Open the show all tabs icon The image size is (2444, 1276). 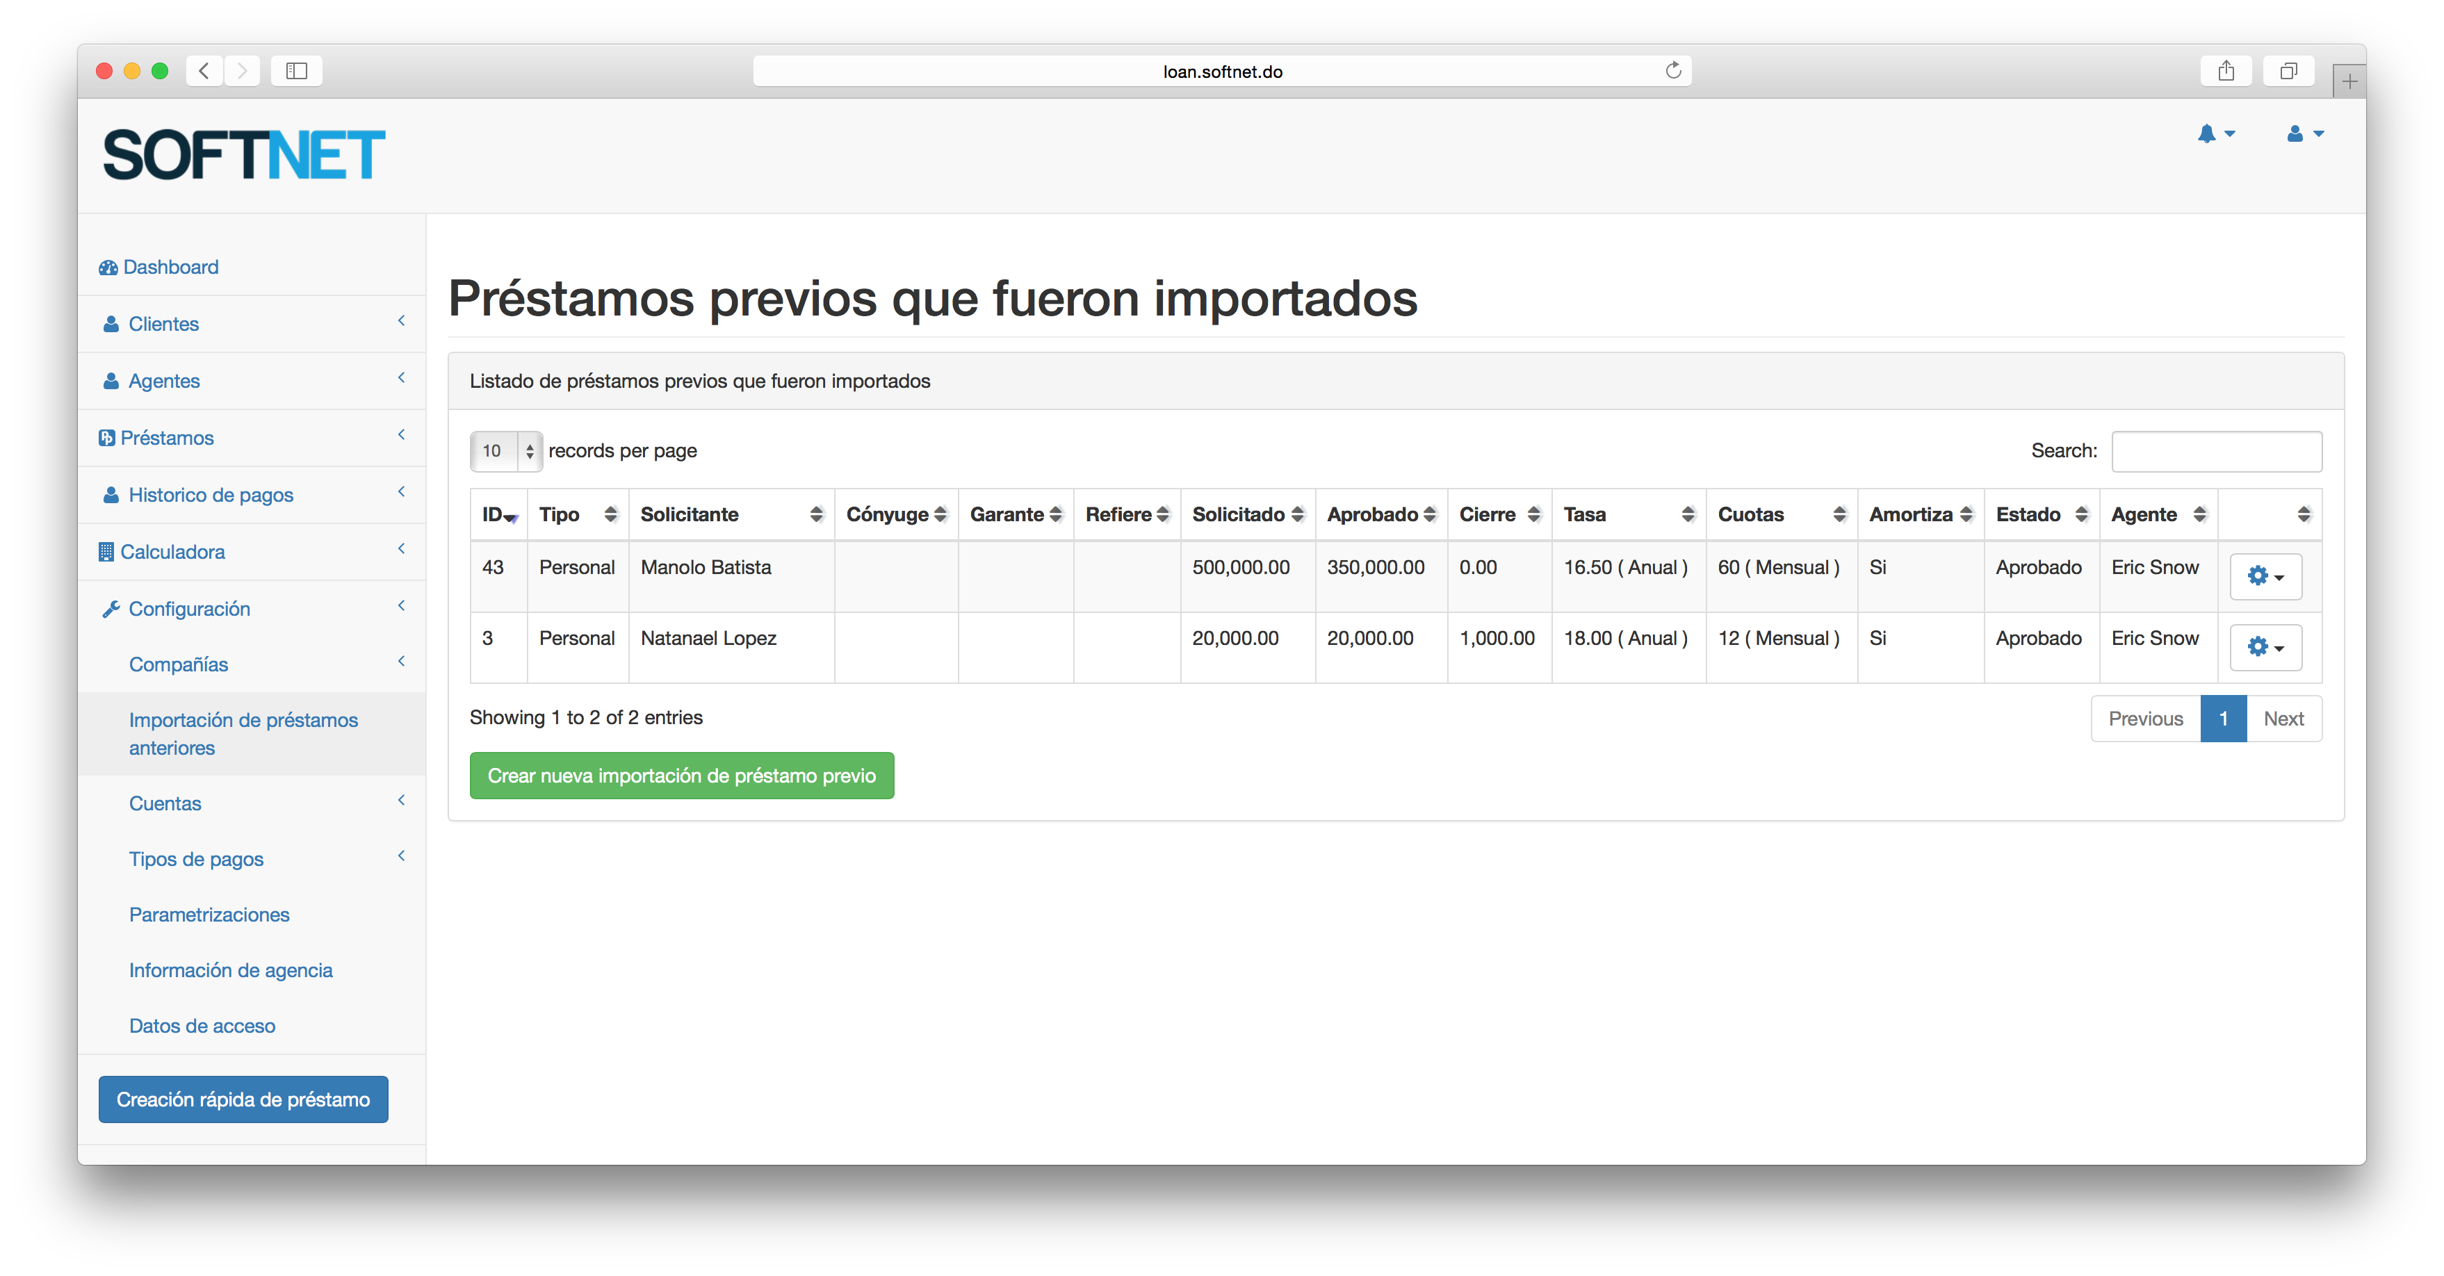tap(2288, 71)
